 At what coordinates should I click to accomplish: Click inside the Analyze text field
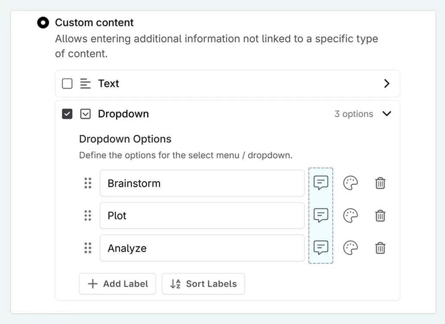[x=202, y=248]
